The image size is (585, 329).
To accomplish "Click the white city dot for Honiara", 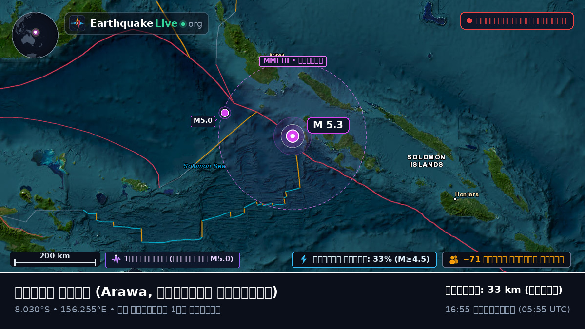I will (x=455, y=199).
